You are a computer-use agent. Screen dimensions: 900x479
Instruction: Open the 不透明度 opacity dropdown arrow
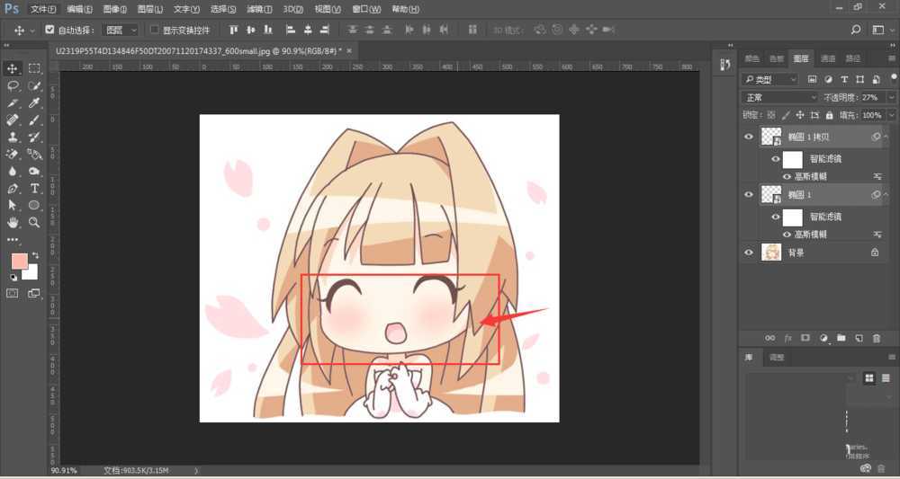(891, 97)
